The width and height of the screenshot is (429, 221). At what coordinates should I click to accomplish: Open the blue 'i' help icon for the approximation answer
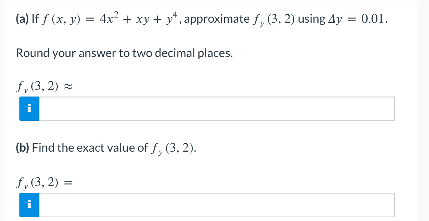click(29, 108)
